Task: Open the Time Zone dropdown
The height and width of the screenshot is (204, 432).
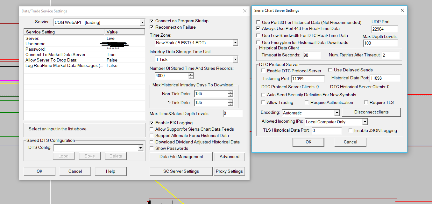Action: coord(235,43)
